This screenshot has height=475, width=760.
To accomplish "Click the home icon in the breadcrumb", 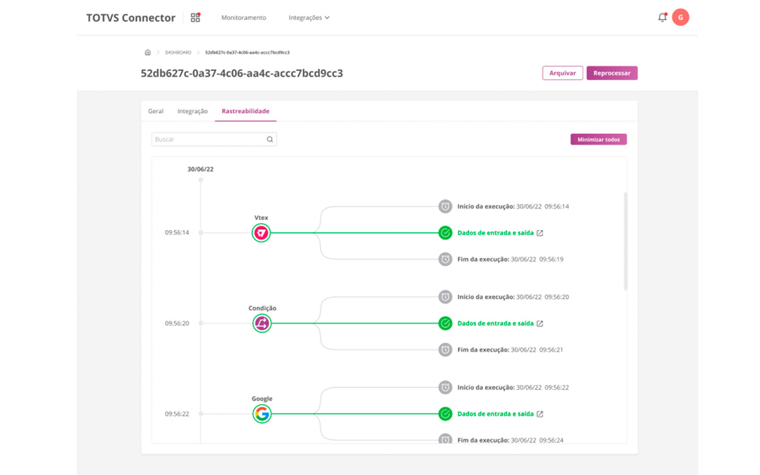I will tap(148, 52).
